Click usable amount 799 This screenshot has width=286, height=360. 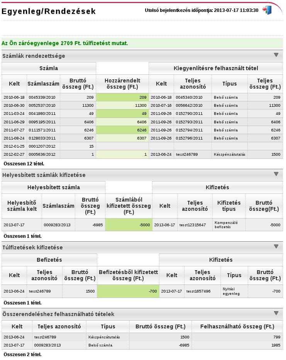pyautogui.click(x=277, y=337)
